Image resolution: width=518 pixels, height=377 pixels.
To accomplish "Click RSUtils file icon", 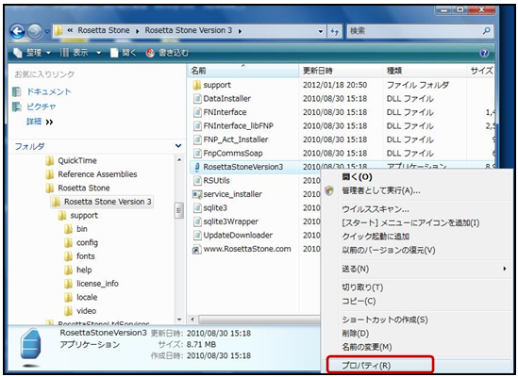I will point(197,181).
